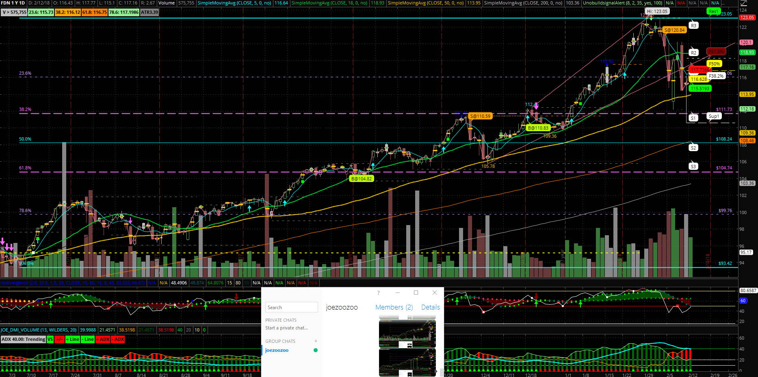Select the UnobullsignalAlert study label
This screenshot has width=758, height=377.
coord(623,3)
